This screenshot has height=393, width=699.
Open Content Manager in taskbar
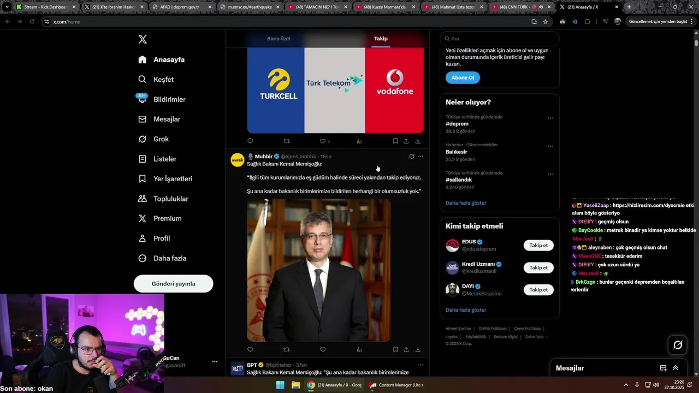click(396, 385)
